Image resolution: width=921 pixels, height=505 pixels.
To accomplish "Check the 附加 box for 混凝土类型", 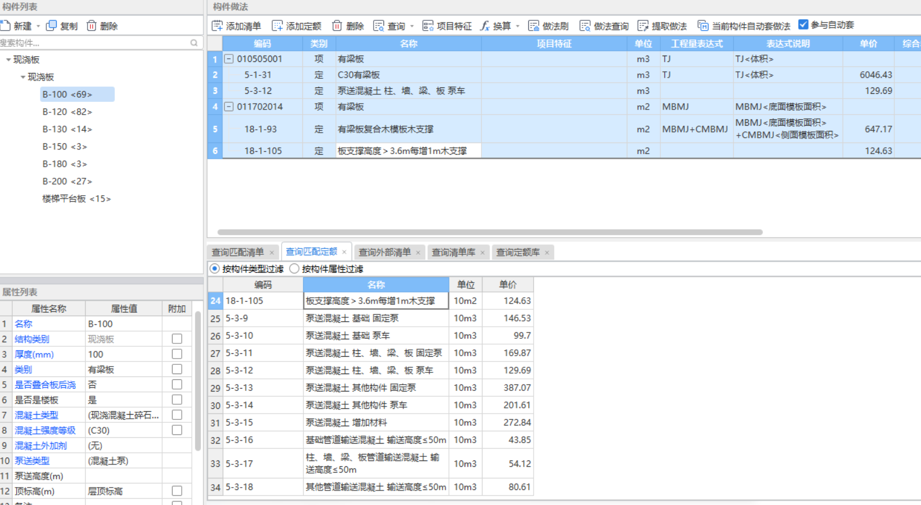I will (177, 415).
